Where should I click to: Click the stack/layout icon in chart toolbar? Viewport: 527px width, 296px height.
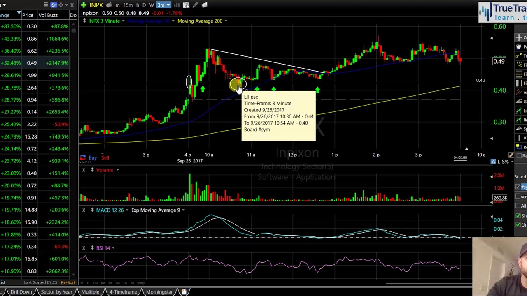pyautogui.click(x=204, y=5)
